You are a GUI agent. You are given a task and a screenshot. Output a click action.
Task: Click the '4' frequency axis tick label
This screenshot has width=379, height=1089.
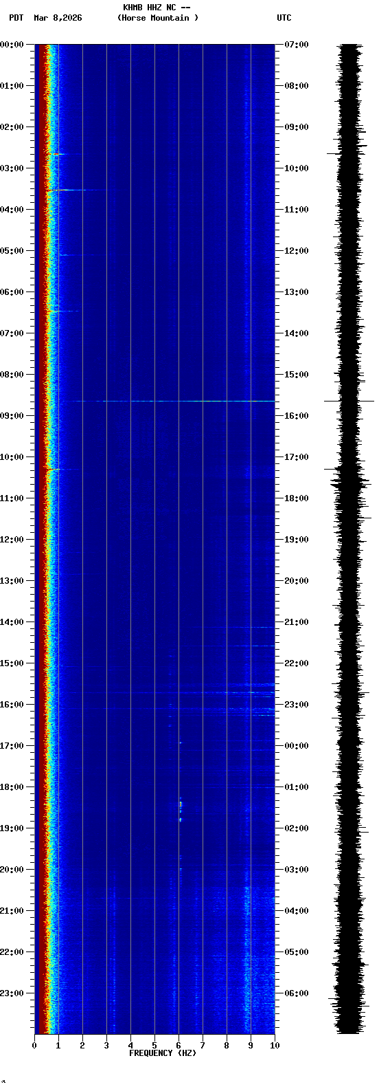coord(130,1046)
